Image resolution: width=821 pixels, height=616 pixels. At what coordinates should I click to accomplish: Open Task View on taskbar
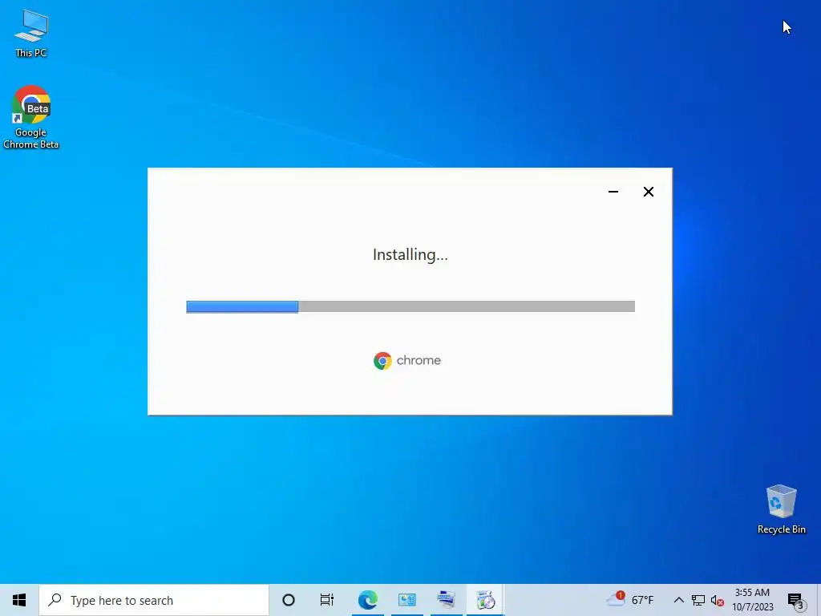point(327,600)
